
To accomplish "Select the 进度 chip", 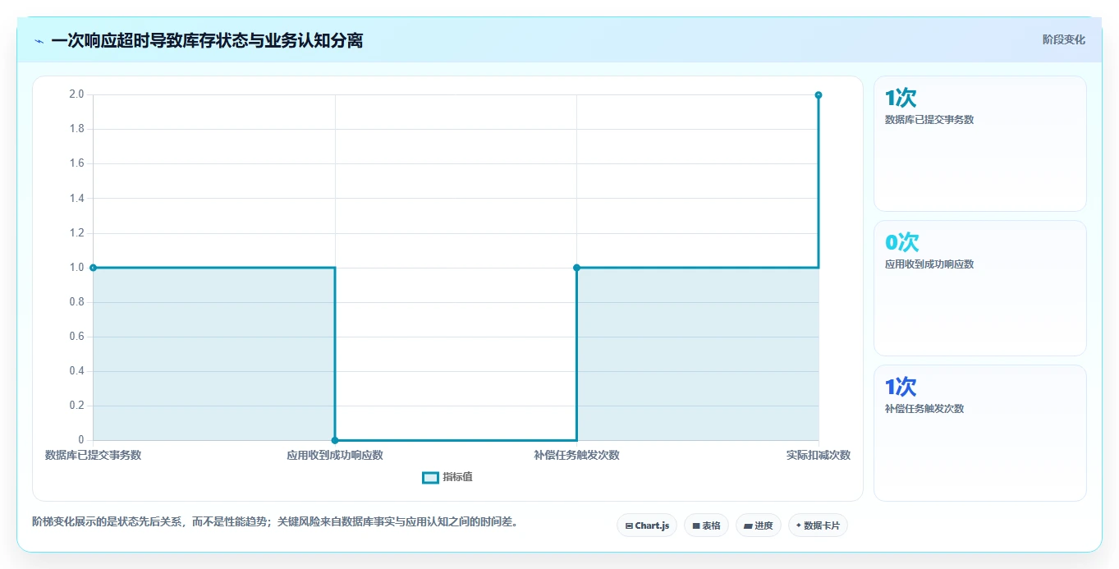I will (x=758, y=525).
